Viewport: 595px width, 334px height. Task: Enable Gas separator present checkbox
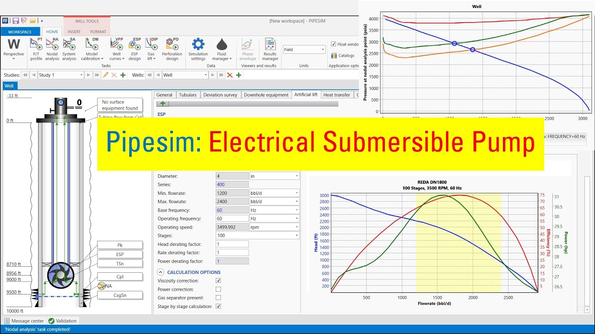pos(218,297)
